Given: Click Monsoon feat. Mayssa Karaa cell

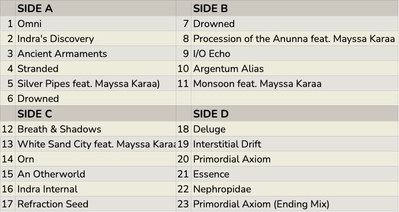Looking at the screenshot, I should pos(294,84).
